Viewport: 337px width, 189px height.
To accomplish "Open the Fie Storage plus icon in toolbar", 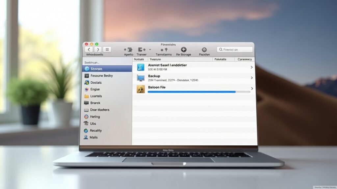I will 183,50.
